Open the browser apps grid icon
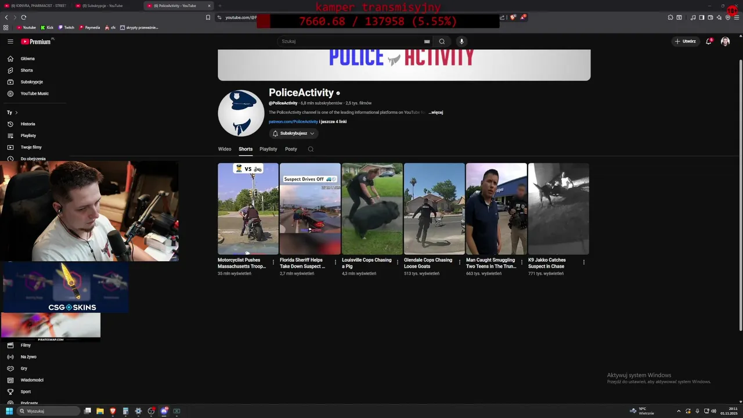The image size is (743, 418). click(x=6, y=27)
